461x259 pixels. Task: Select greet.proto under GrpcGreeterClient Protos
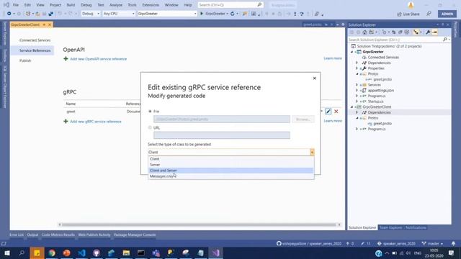(382, 124)
